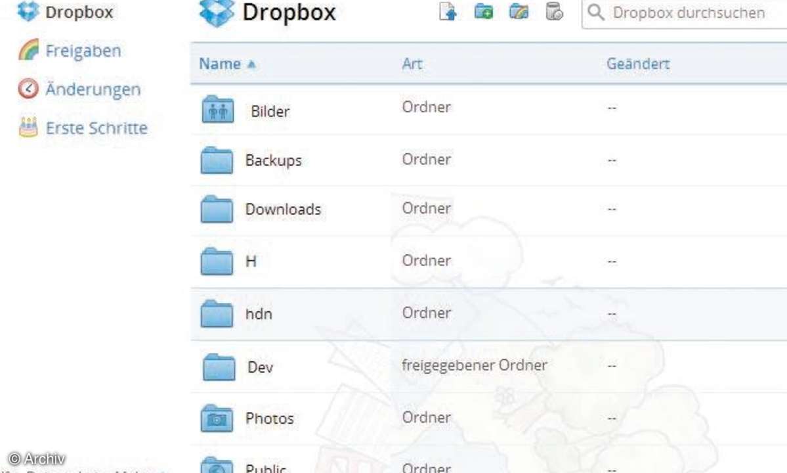Image resolution: width=787 pixels, height=473 pixels.
Task: Click the Downloads folder icon
Action: click(217, 209)
